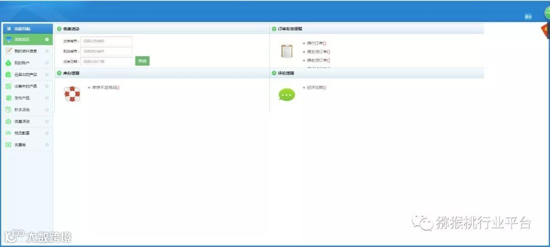Image resolution: width=550 pixels, height=247 pixels.
Task: Open the 库存不足商品() link
Action: (x=105, y=87)
